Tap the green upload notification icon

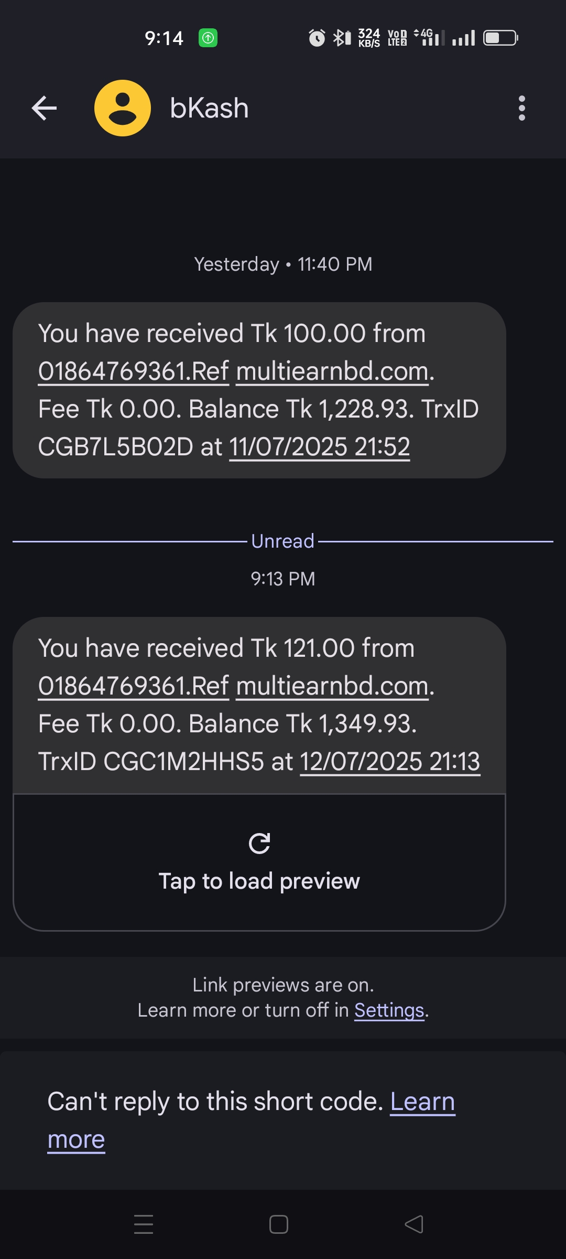click(x=208, y=38)
